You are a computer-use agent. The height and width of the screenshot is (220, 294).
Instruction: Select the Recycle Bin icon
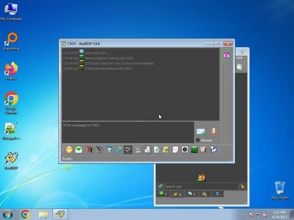[280, 190]
